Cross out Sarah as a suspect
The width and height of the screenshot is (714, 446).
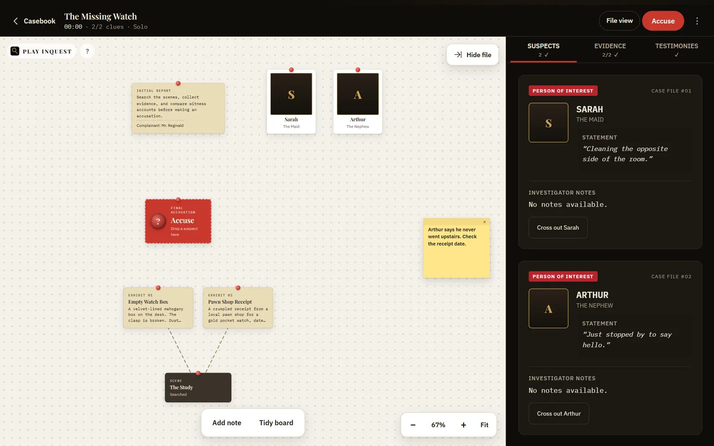click(x=558, y=228)
